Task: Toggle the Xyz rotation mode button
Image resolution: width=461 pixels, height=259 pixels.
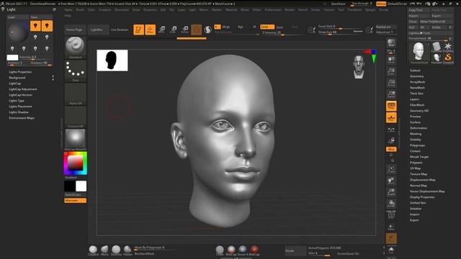Action: click(391, 149)
